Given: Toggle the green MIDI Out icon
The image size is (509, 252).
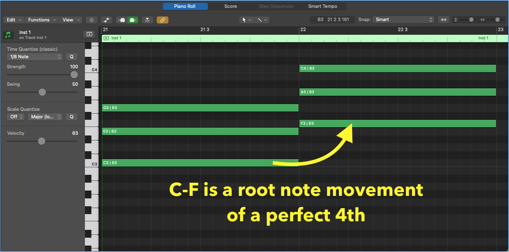Looking at the screenshot, I should [133, 20].
